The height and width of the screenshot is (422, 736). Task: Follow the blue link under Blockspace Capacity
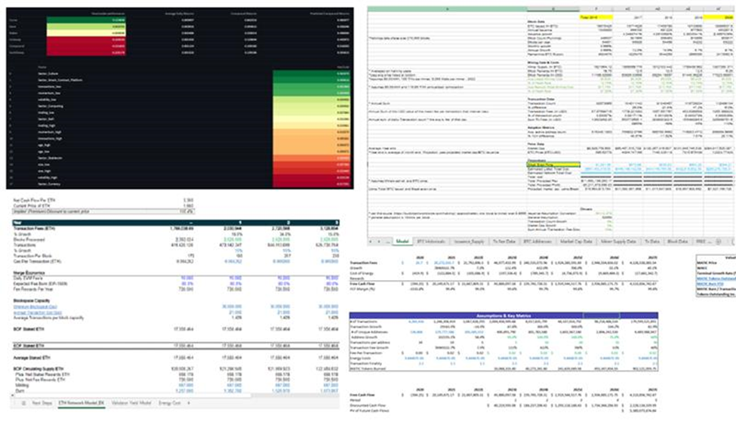(35, 306)
